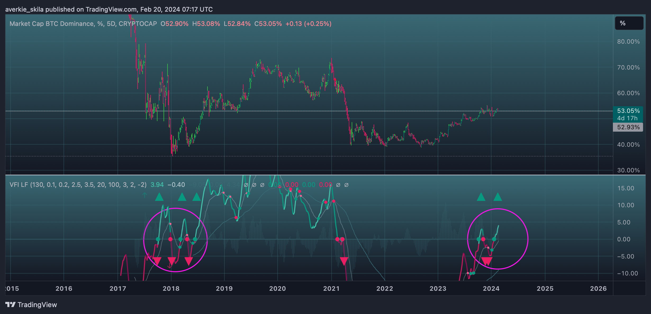
Task: Click the high value H53.08%
Action: coord(206,24)
